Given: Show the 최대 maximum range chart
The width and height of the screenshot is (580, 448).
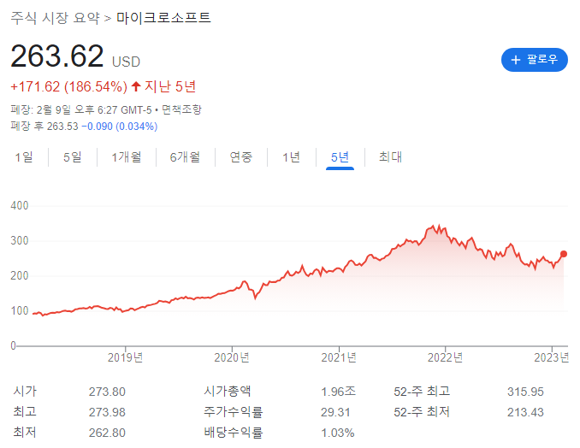Looking at the screenshot, I should [x=390, y=157].
